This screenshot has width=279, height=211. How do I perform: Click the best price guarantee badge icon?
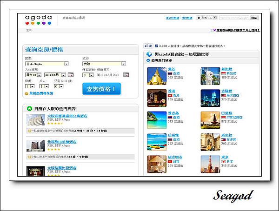click(x=27, y=93)
